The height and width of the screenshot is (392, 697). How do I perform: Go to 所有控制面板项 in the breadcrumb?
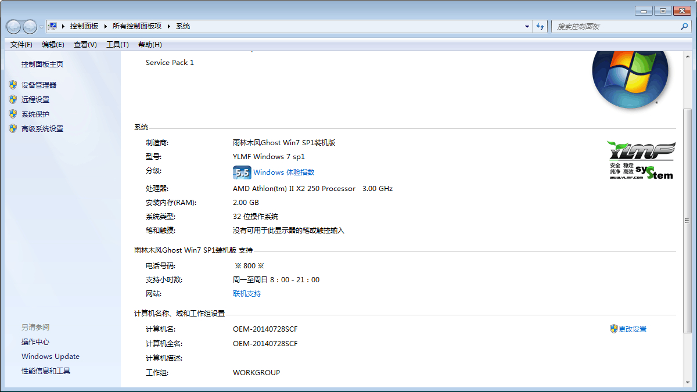pyautogui.click(x=137, y=26)
